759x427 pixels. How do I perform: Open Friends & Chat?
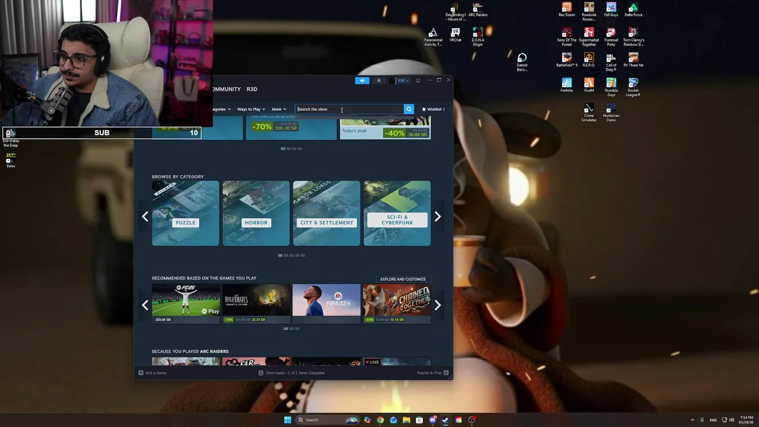432,373
